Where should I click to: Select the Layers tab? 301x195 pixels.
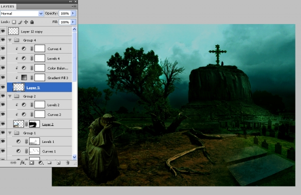8,7
